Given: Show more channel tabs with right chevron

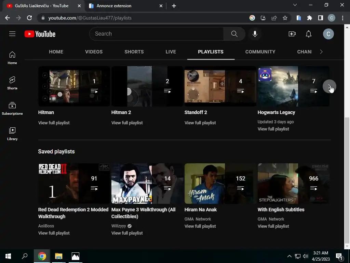Looking at the screenshot, I should 321,52.
